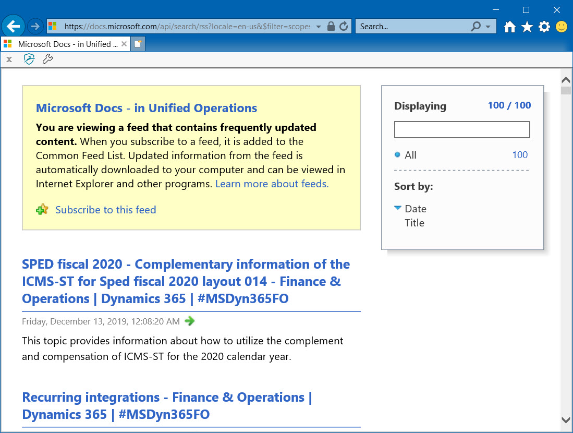The image size is (573, 433).
Task: Refresh the page with the reload icon
Action: (344, 26)
